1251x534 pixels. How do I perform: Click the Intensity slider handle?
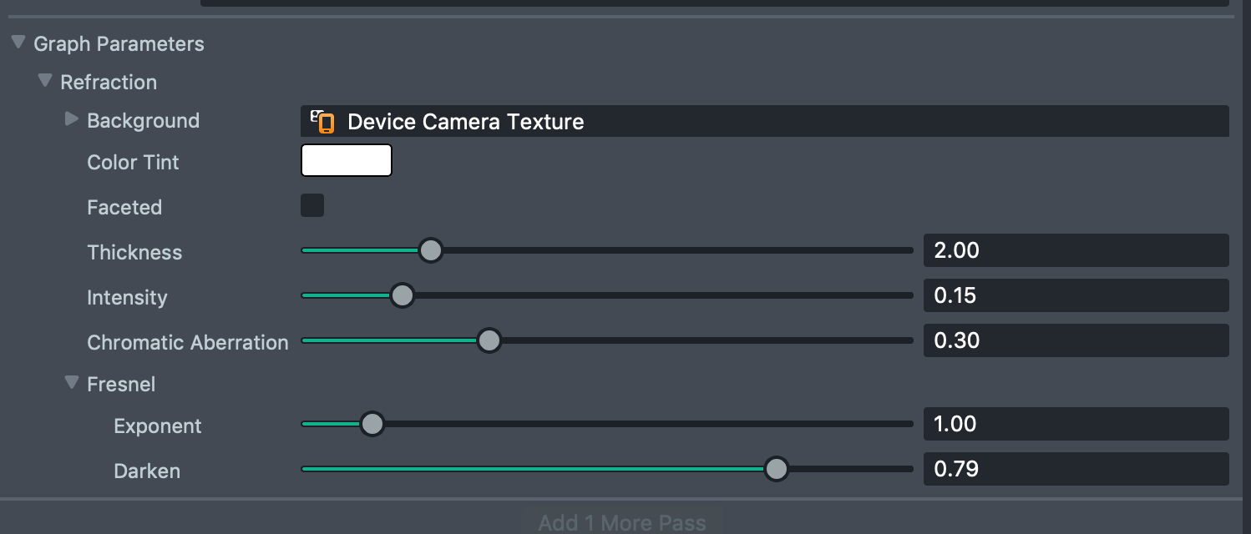(x=403, y=295)
